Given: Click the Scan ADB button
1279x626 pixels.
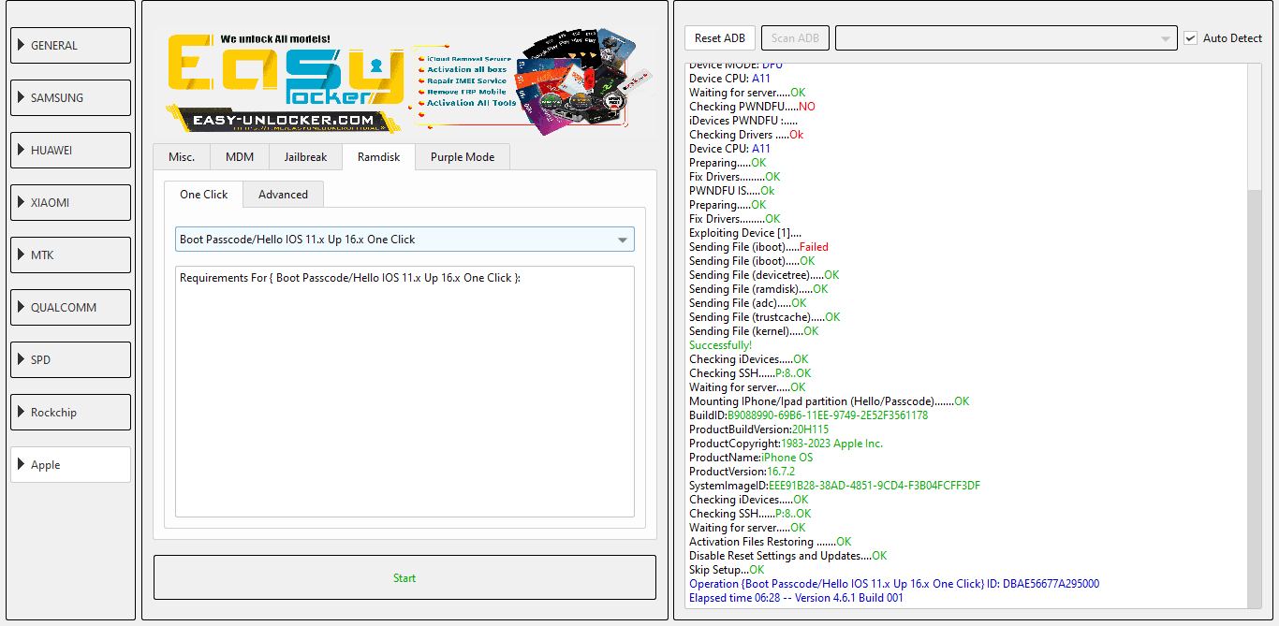Looking at the screenshot, I should pyautogui.click(x=795, y=38).
